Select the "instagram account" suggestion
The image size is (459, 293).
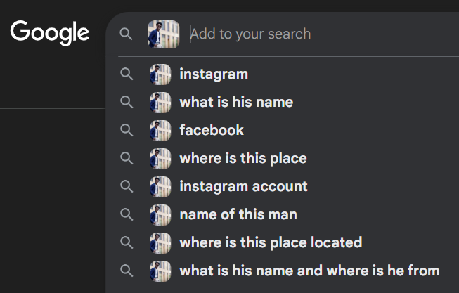(243, 186)
